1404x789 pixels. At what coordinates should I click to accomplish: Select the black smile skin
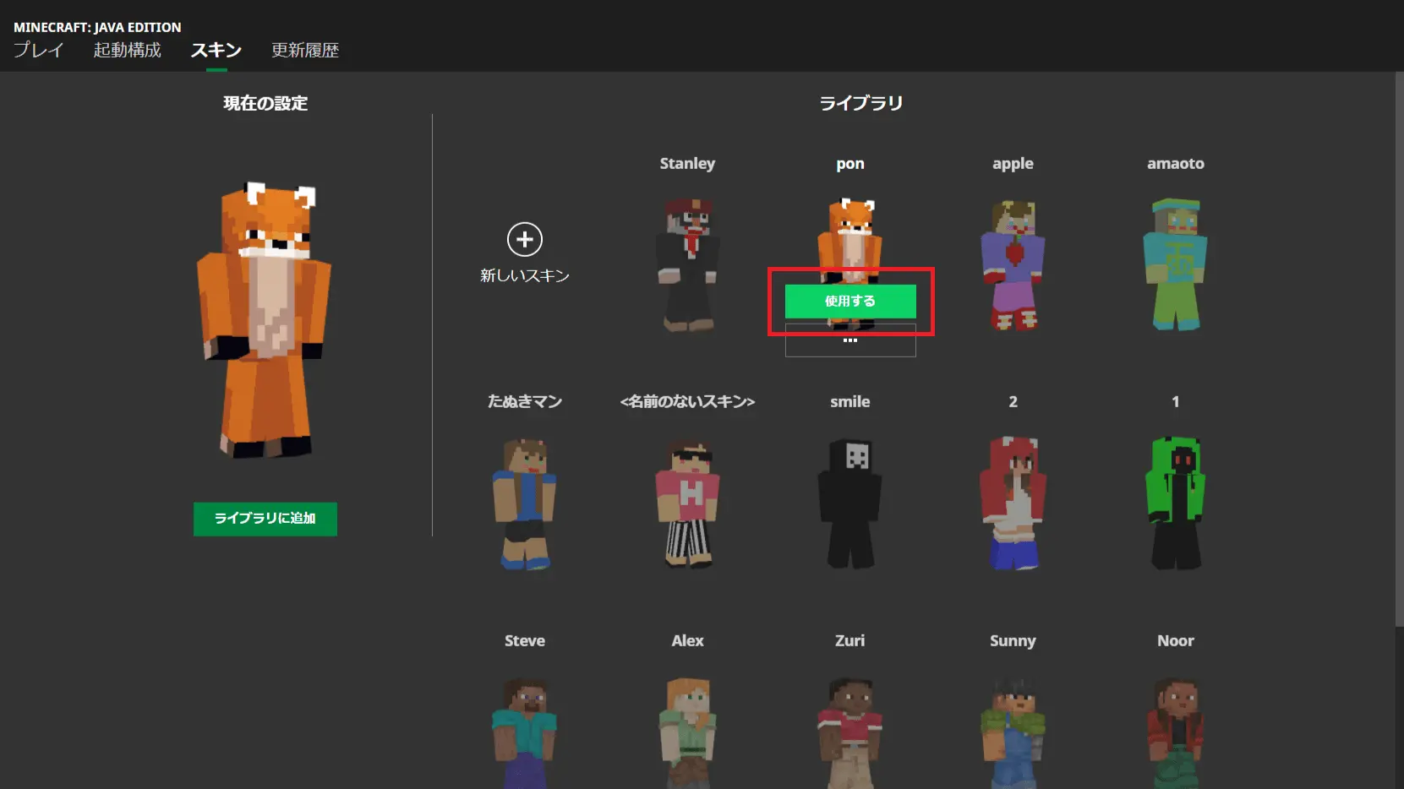pyautogui.click(x=850, y=503)
